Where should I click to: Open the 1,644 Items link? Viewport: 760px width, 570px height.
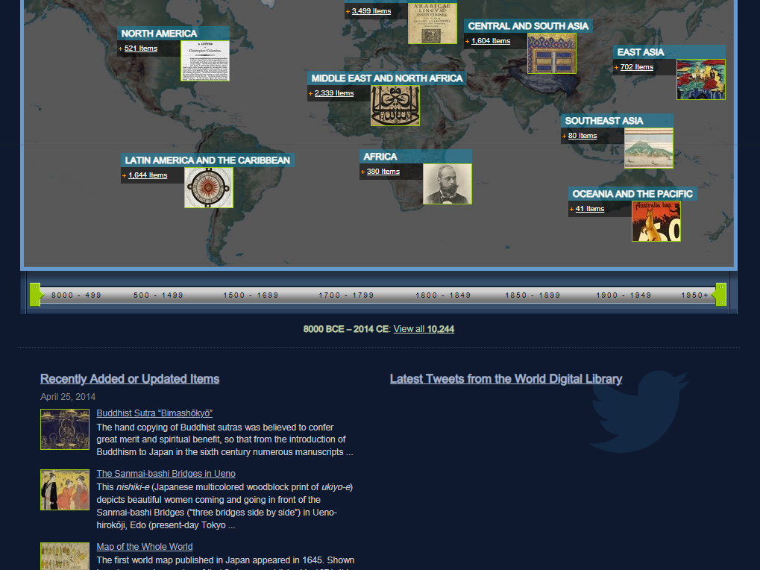click(x=148, y=175)
